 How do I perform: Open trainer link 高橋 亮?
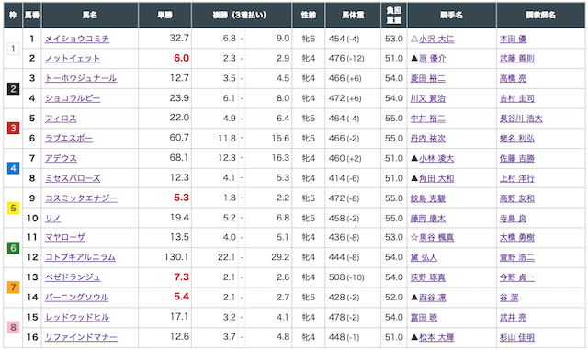[x=513, y=78]
